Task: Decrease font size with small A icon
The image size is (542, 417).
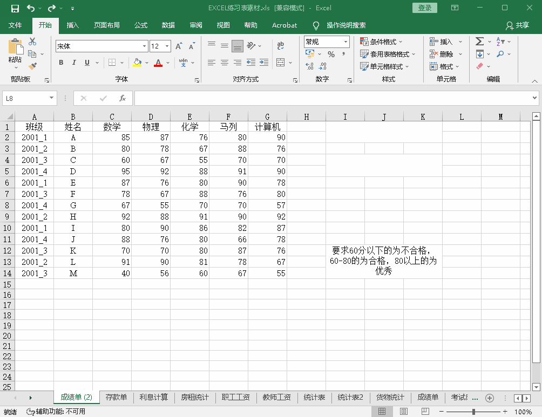Action: pos(192,46)
